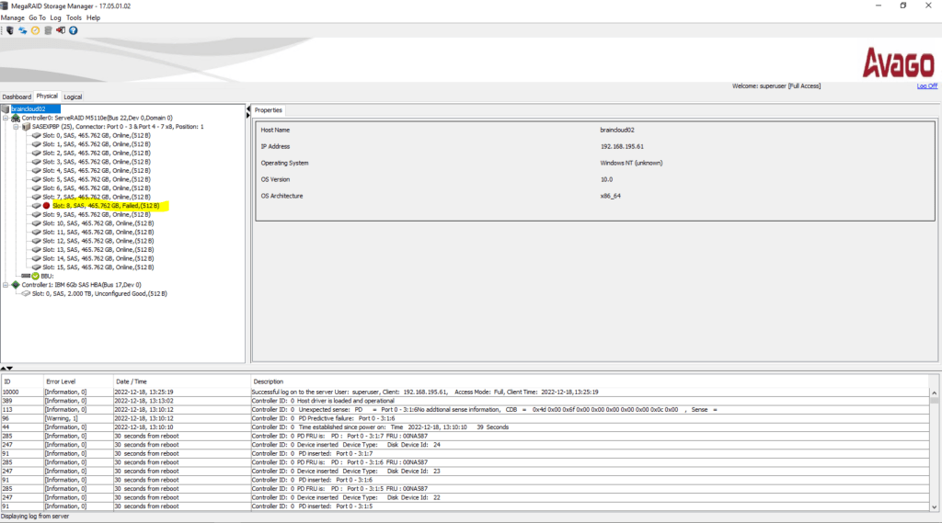
Task: Click the Controller0 ServeRAID controller icon
Action: (16, 118)
